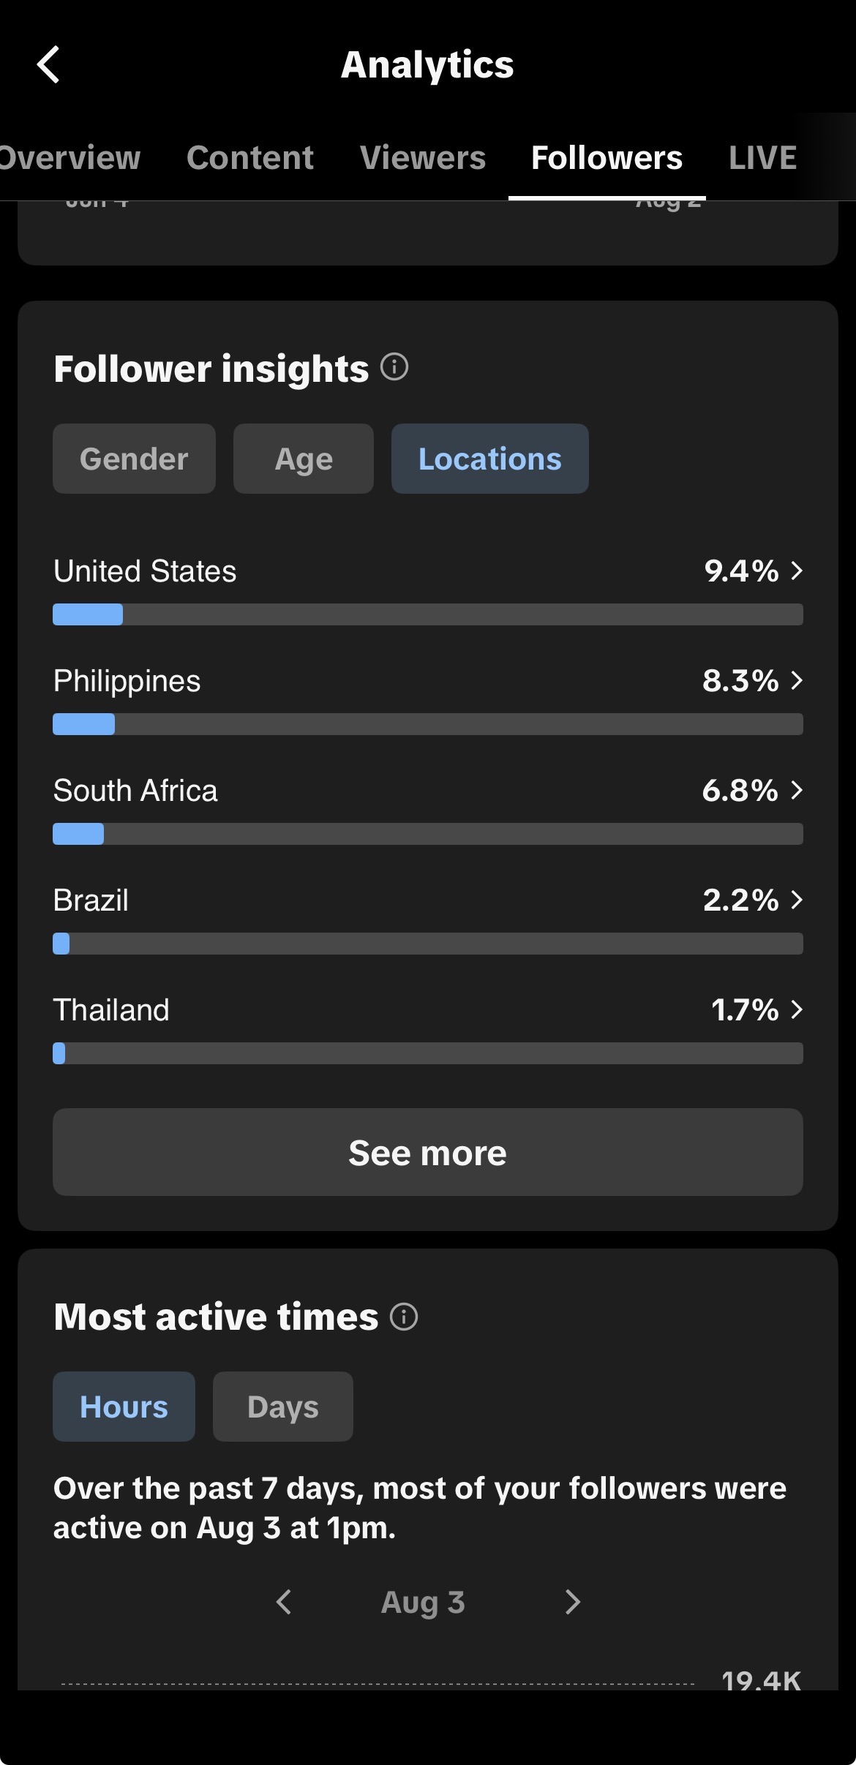This screenshot has height=1765, width=856.
Task: Switch to the Content tab
Action: tap(250, 157)
